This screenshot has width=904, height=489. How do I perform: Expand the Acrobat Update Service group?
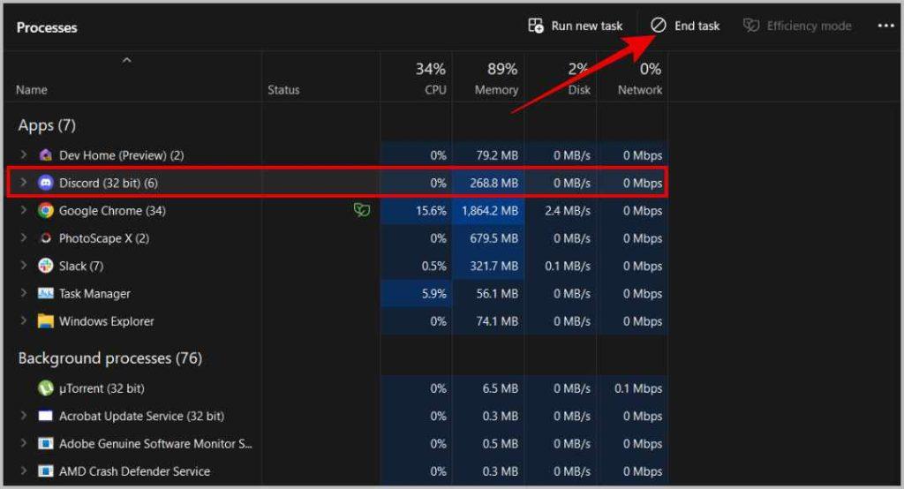click(x=24, y=415)
